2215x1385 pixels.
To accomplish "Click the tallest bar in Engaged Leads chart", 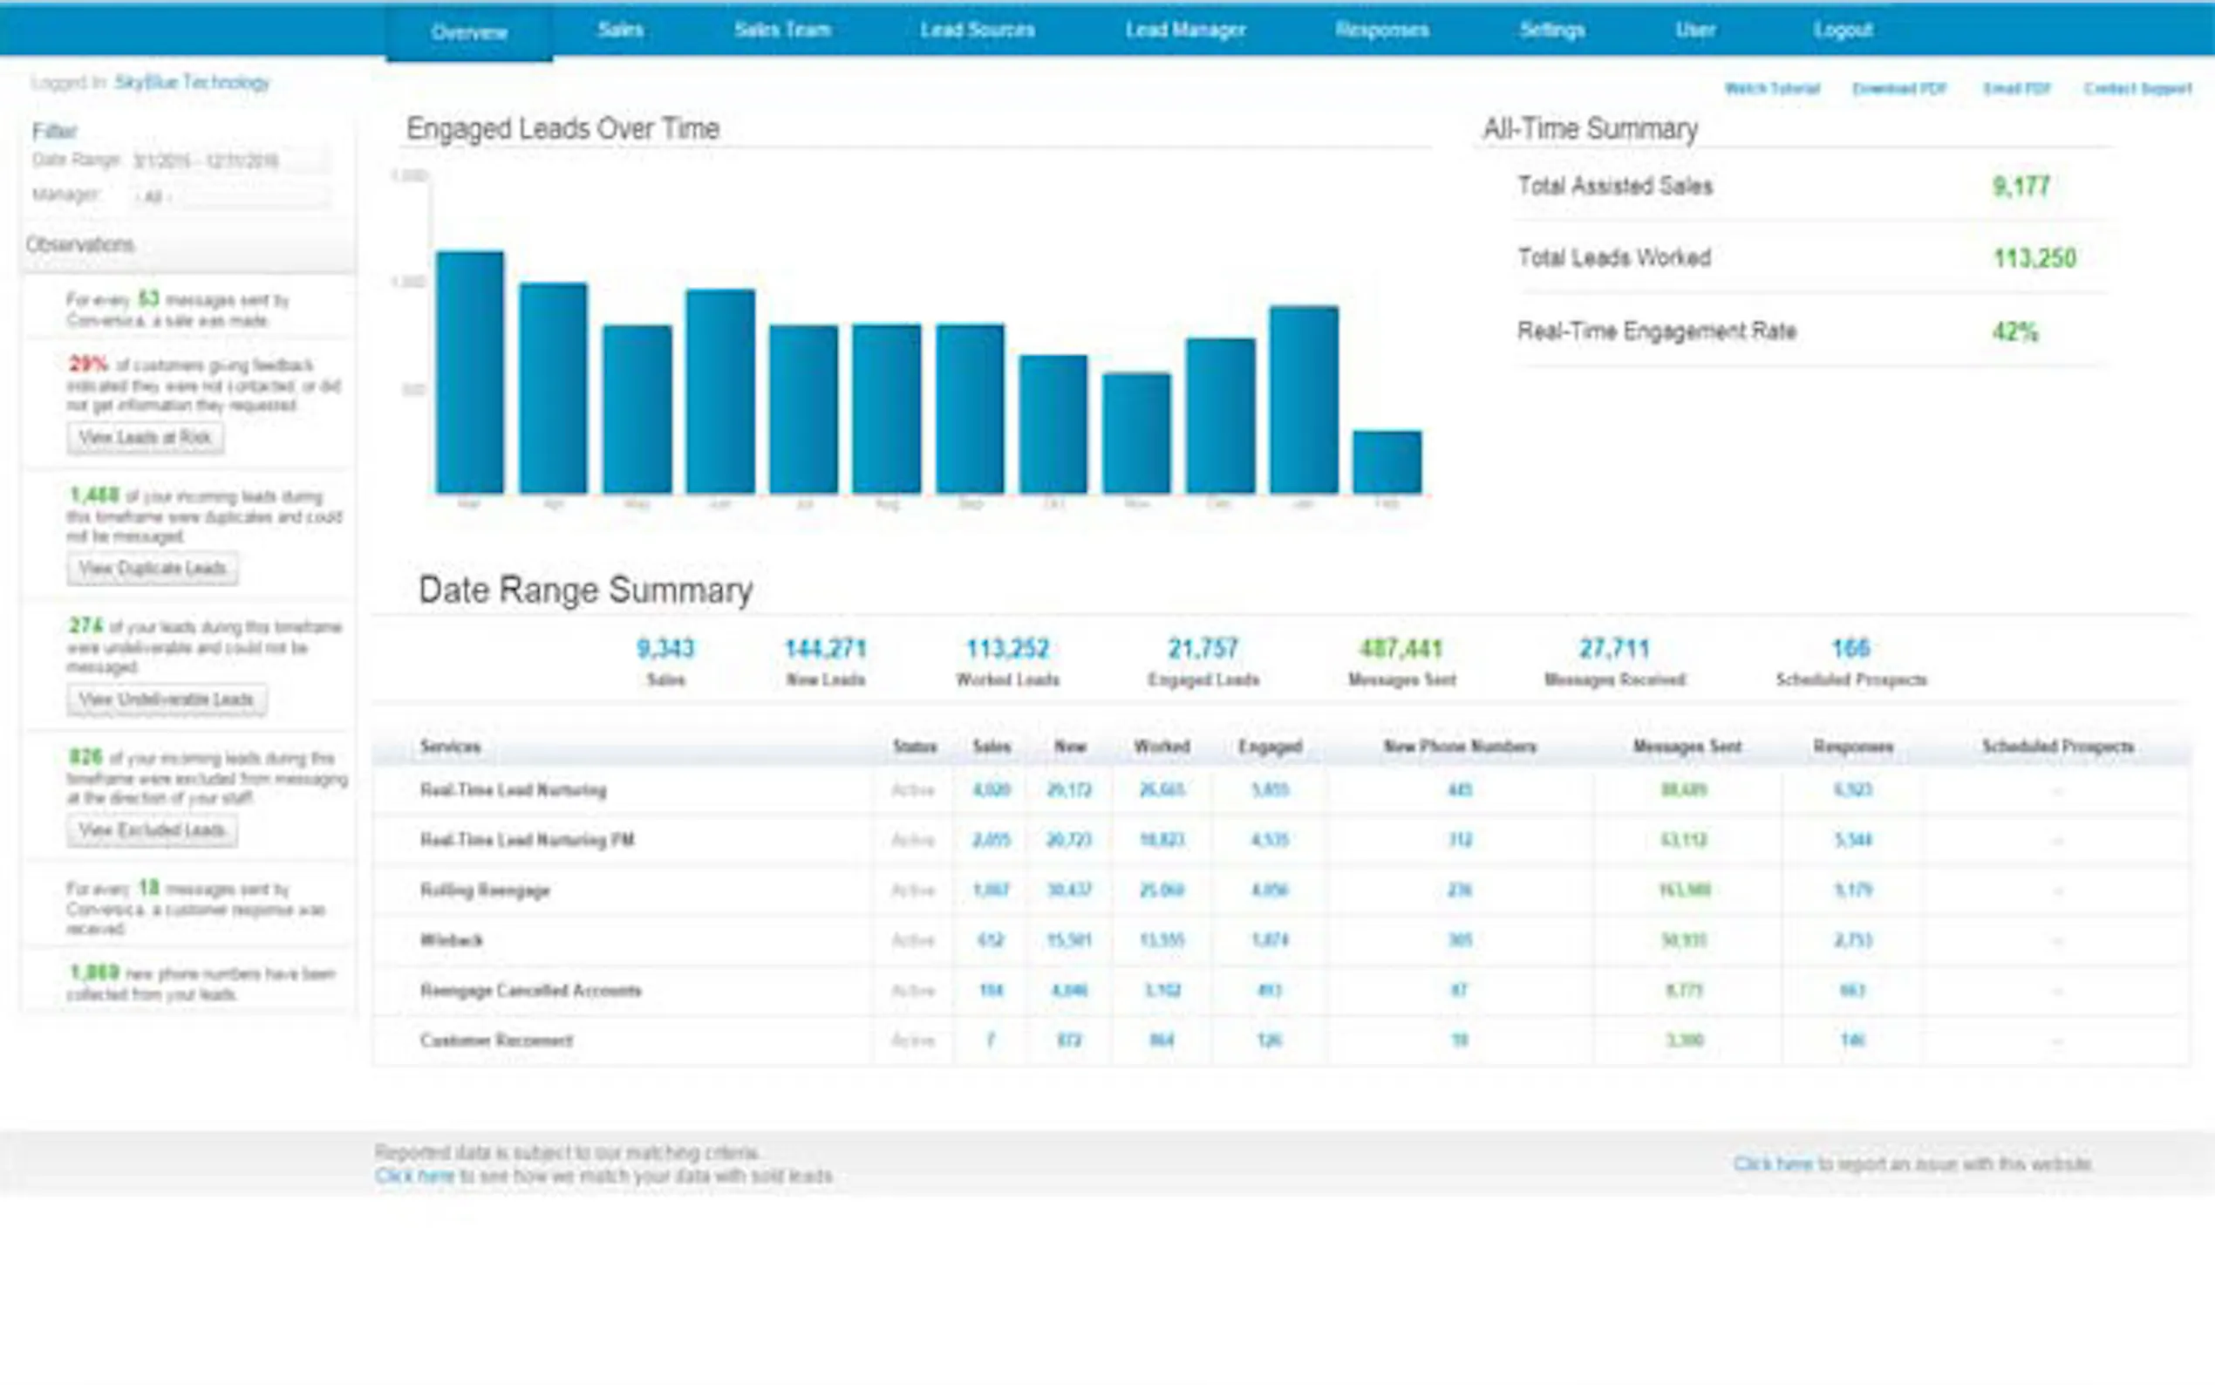I will coord(470,372).
